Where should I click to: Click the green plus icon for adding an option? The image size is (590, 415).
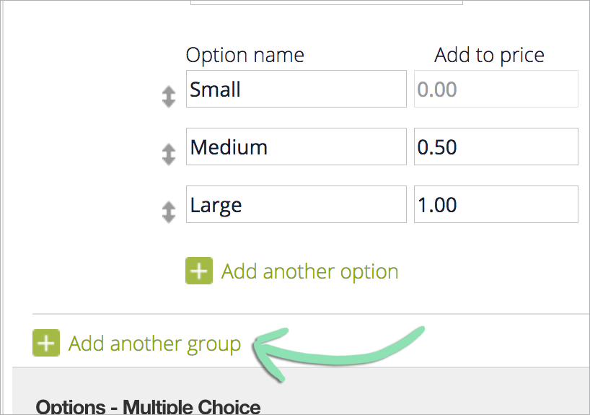199,271
